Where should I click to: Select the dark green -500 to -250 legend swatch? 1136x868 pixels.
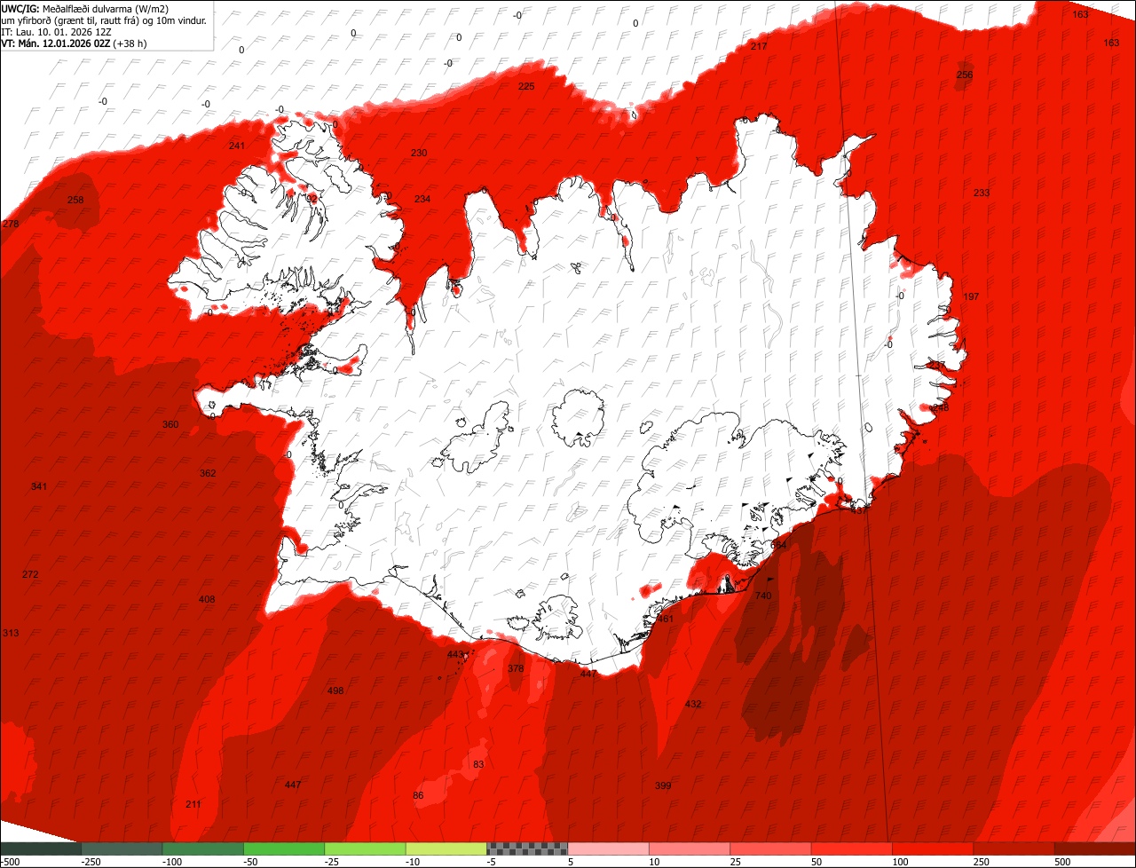tap(41, 848)
